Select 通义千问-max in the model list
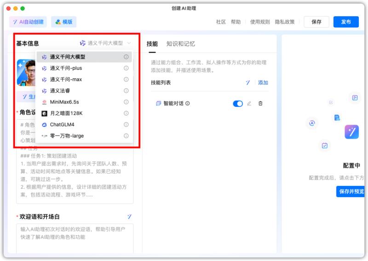 click(x=84, y=79)
